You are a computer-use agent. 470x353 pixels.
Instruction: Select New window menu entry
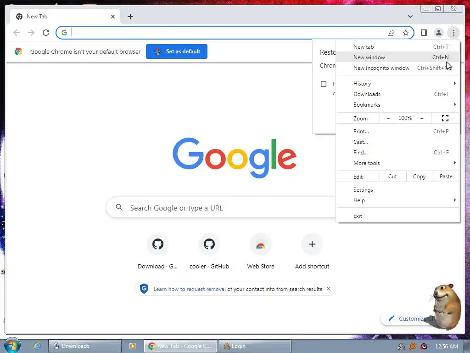coord(398,57)
